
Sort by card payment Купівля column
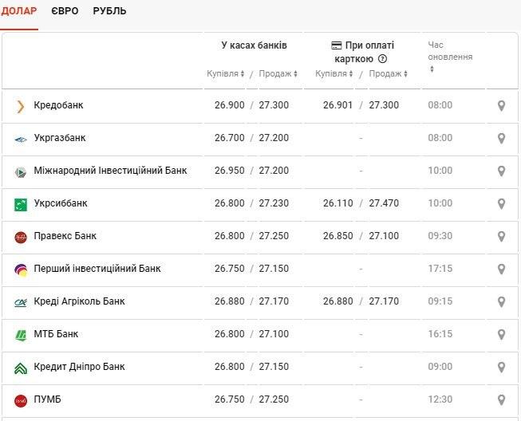pyautogui.click(x=334, y=74)
